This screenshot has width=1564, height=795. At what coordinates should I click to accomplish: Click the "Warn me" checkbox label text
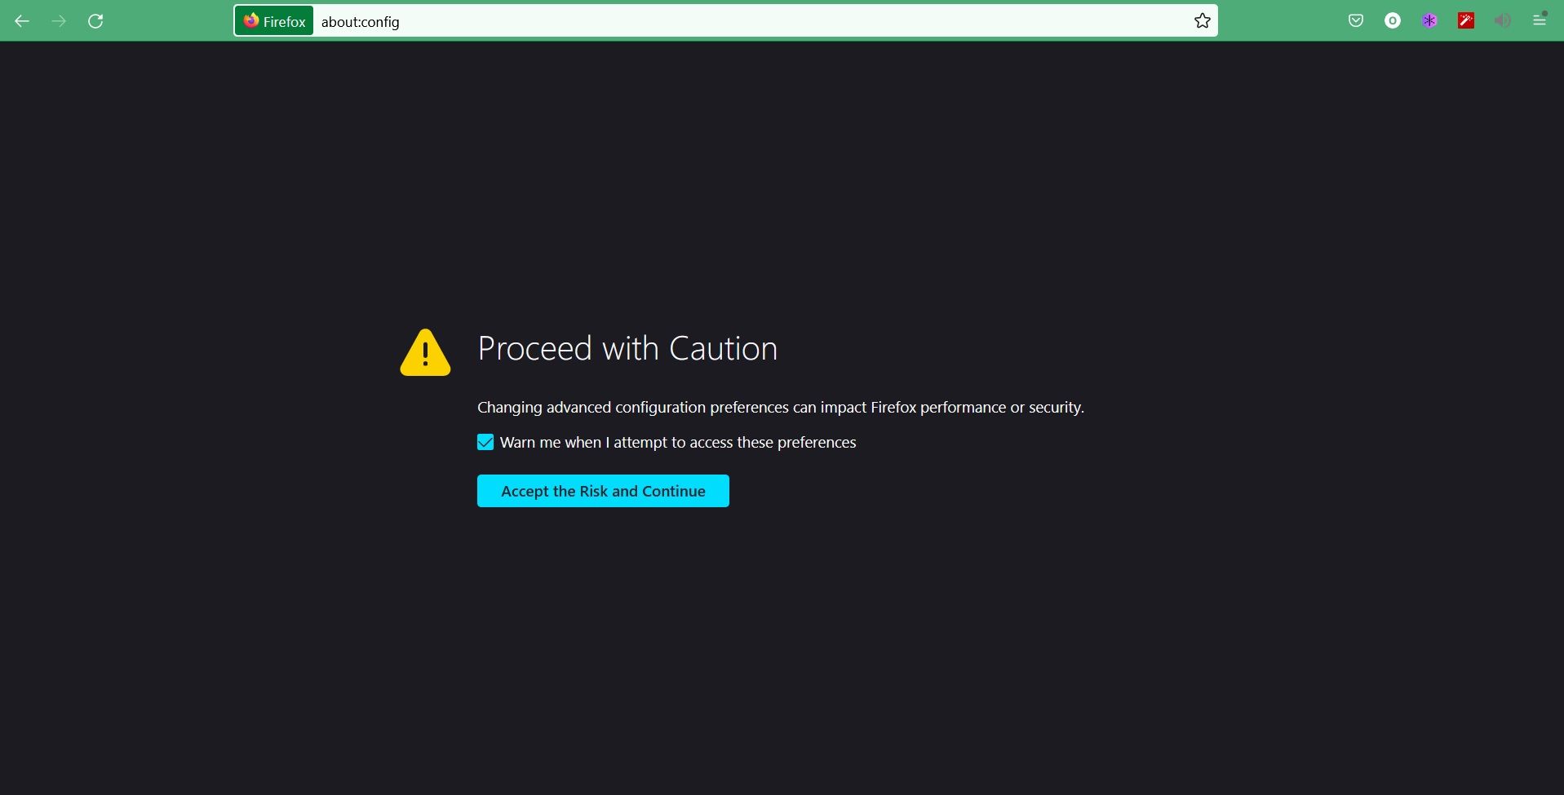point(677,442)
